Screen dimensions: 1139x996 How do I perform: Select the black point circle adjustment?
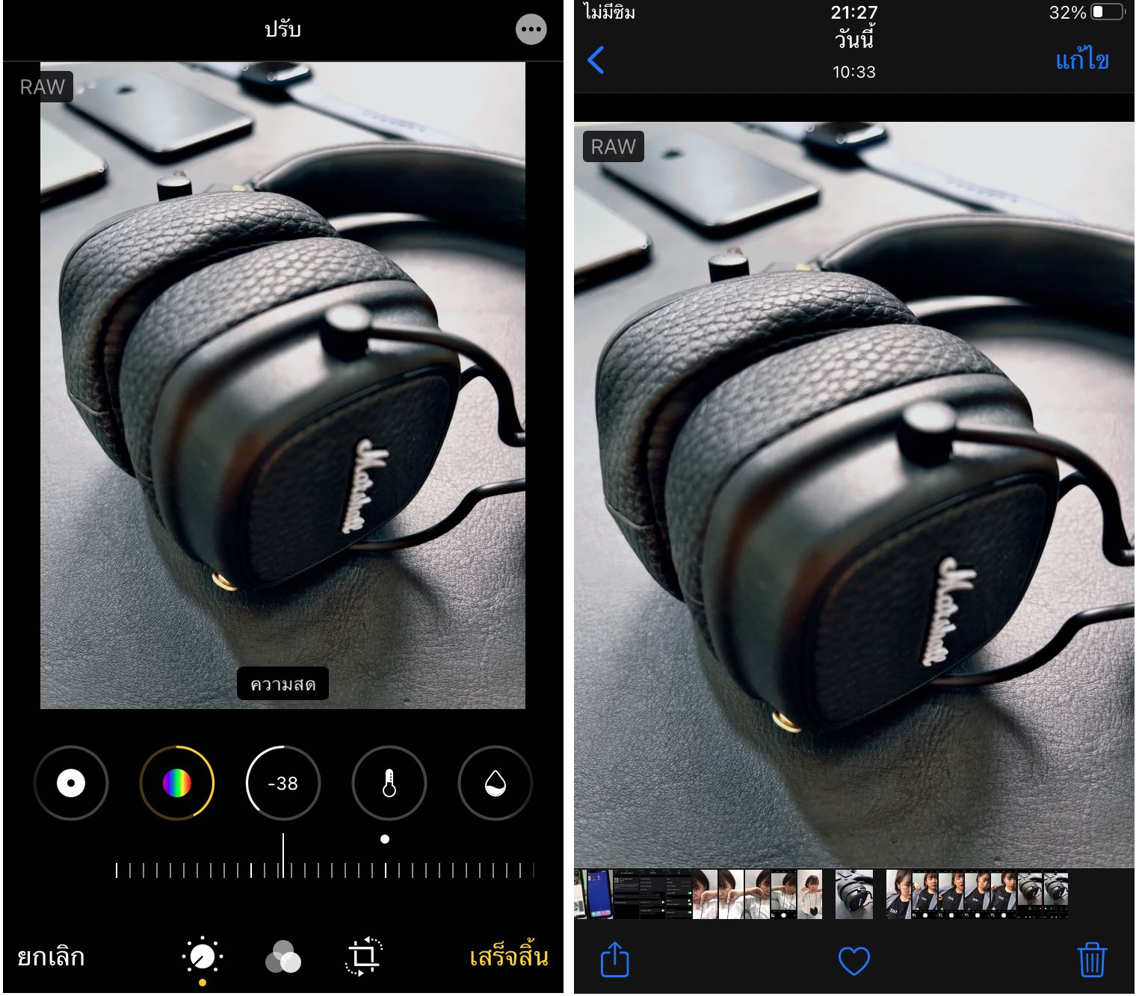[x=71, y=783]
